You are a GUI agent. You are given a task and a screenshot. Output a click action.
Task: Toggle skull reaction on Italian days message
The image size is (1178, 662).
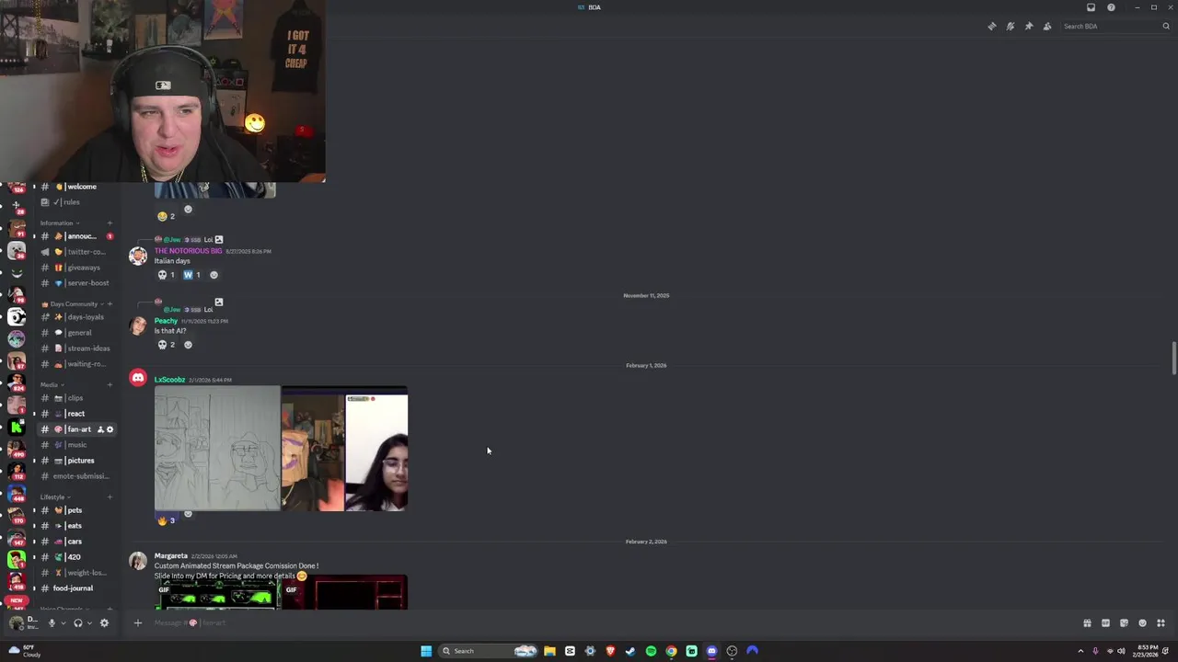pyautogui.click(x=166, y=275)
